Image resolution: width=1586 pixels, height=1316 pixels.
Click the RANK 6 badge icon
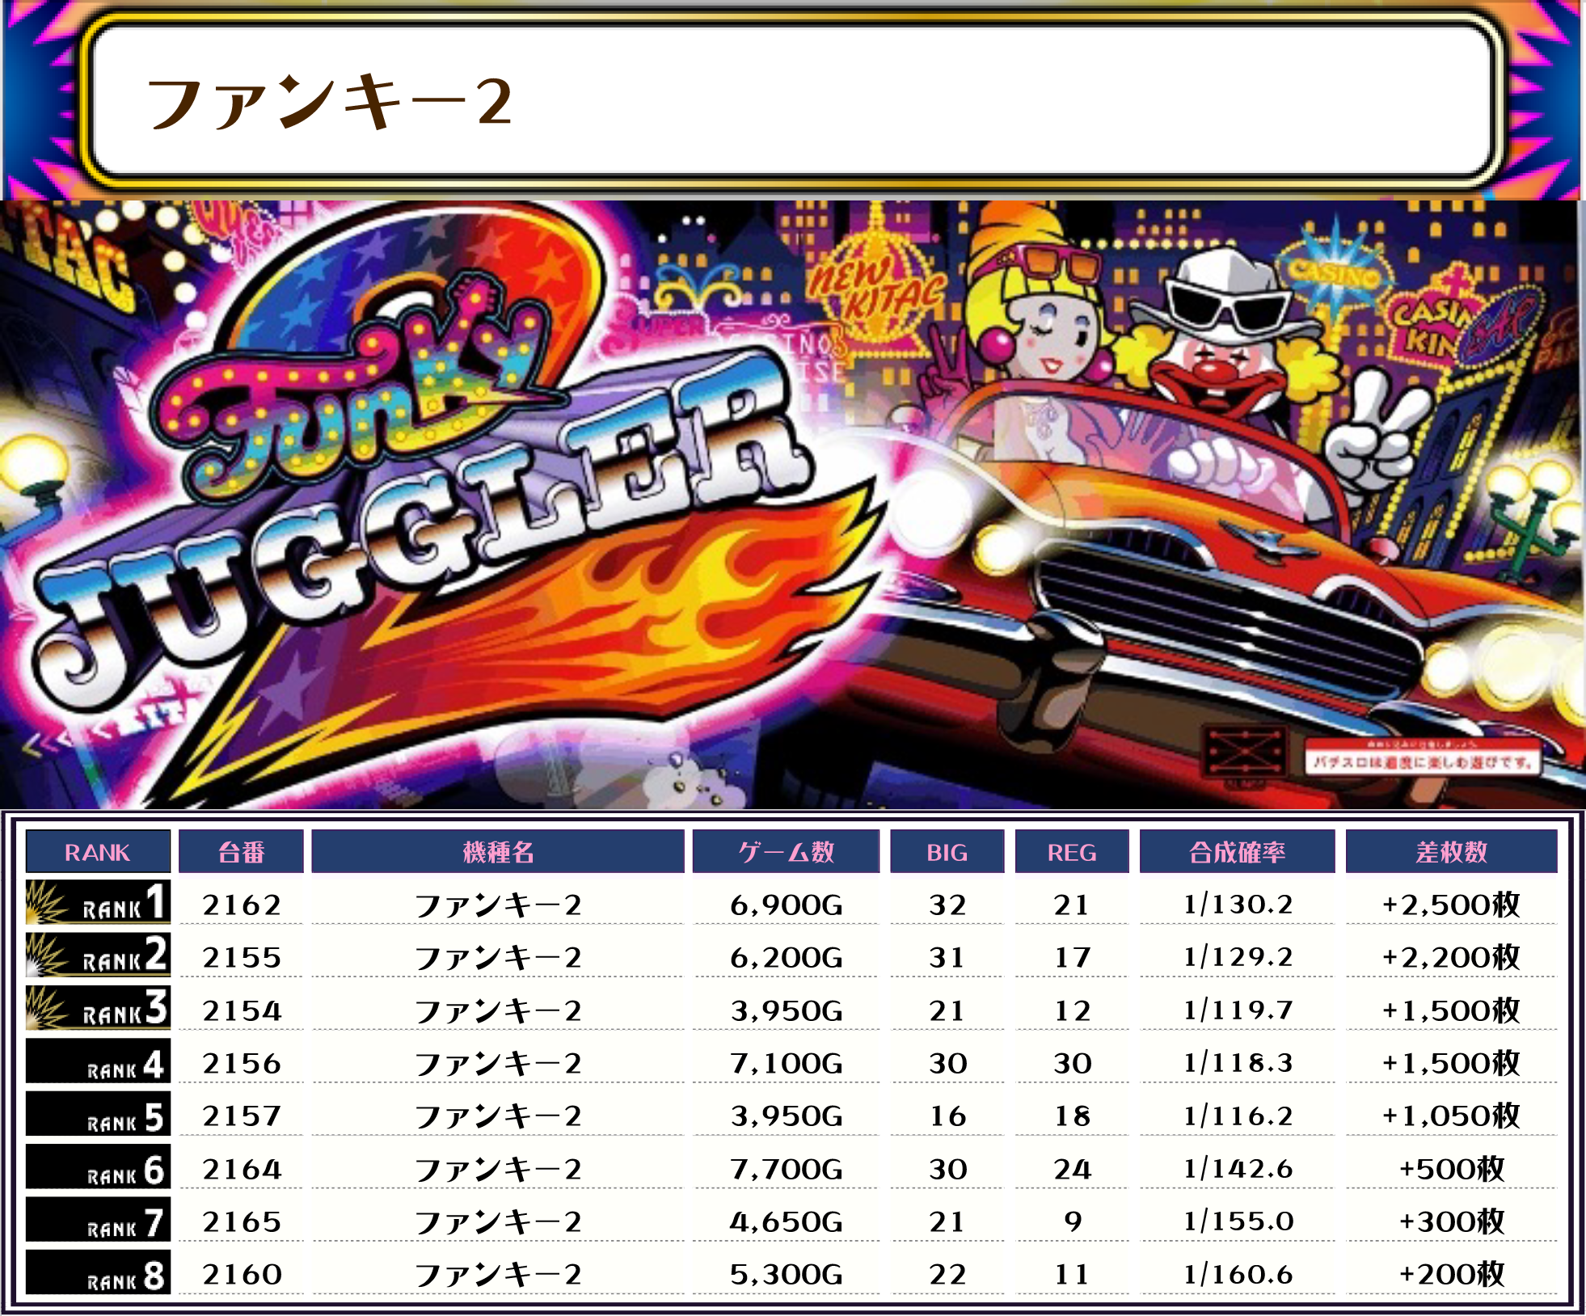point(98,1167)
